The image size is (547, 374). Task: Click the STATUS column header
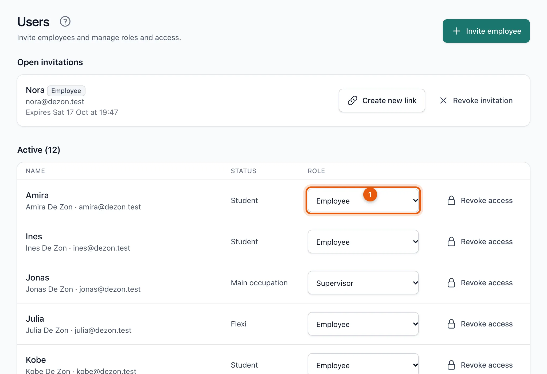pyautogui.click(x=243, y=171)
